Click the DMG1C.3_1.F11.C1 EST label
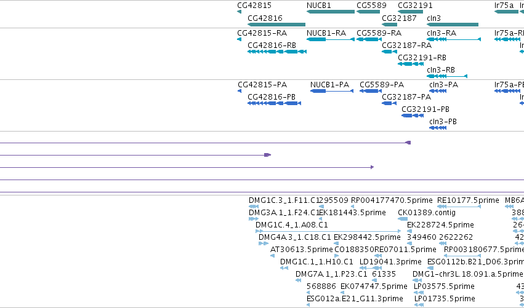The width and height of the screenshot is (524, 308). tap(284, 200)
